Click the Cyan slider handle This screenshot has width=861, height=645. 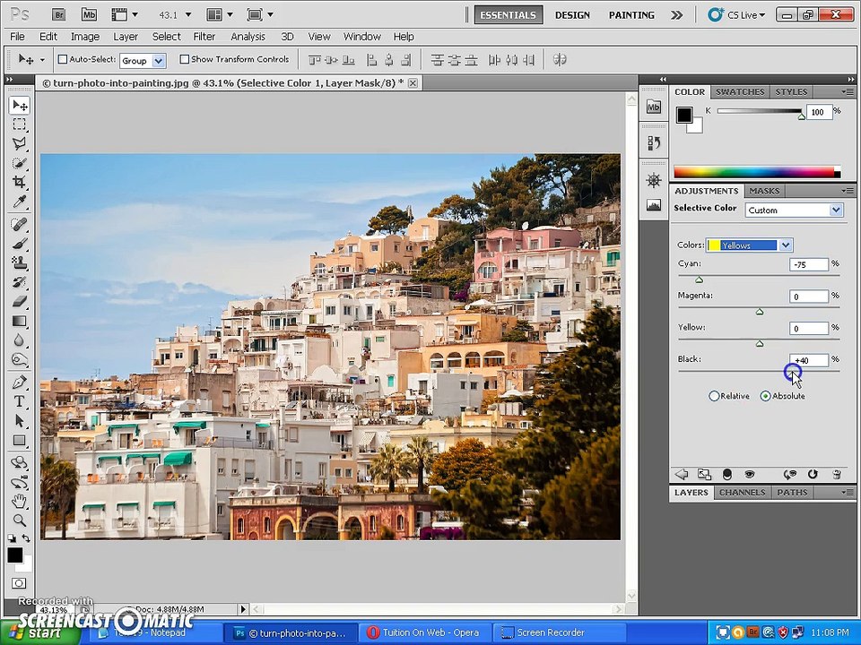[699, 279]
